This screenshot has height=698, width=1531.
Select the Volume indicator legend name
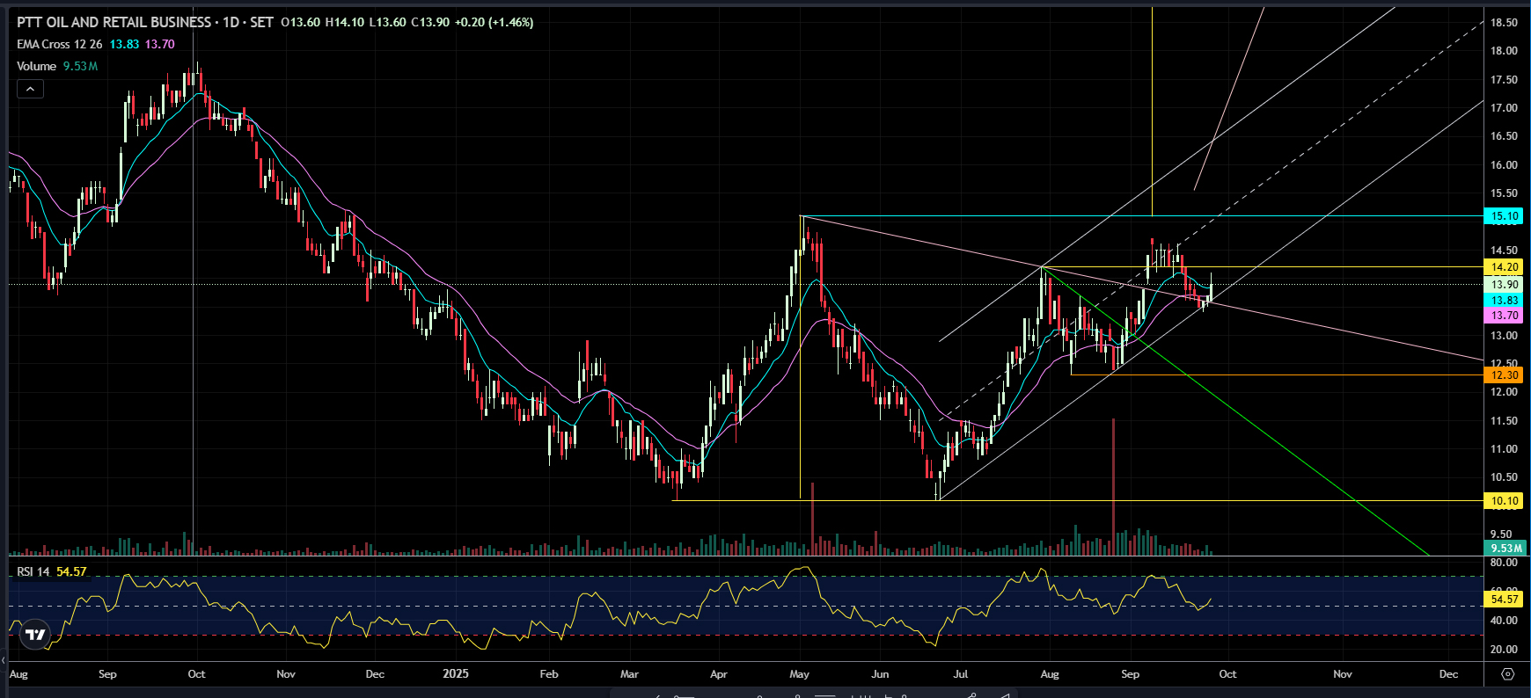tap(36, 66)
